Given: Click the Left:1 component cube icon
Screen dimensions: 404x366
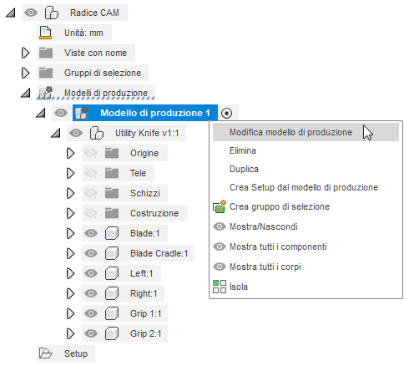Looking at the screenshot, I should [112, 273].
